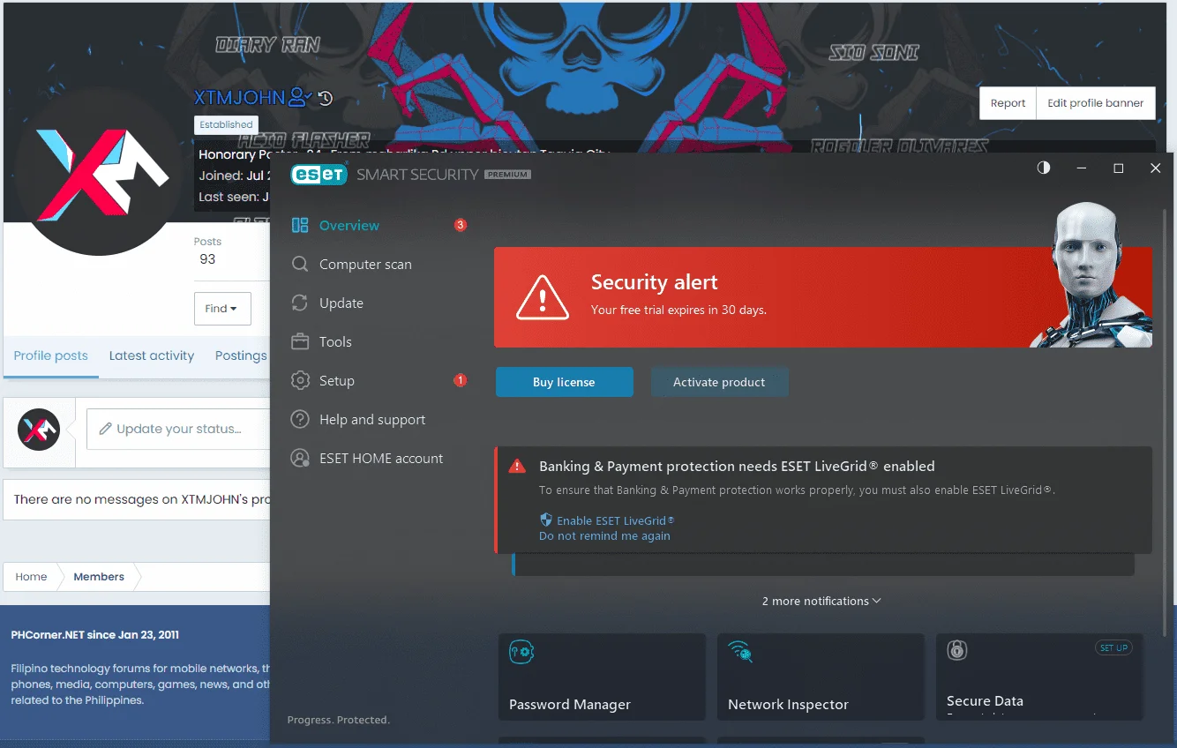The height and width of the screenshot is (748, 1177).
Task: Click the Computer scan magnifier icon
Action: point(300,264)
